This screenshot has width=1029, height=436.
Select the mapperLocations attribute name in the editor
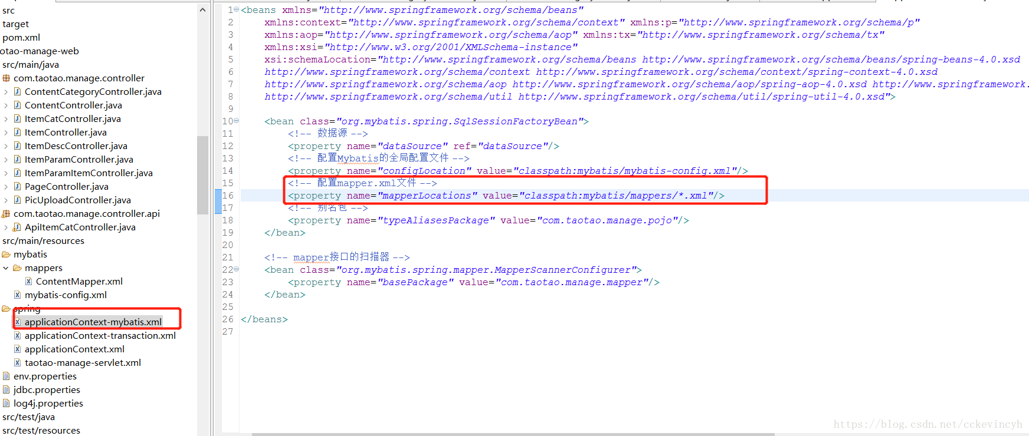click(427, 196)
